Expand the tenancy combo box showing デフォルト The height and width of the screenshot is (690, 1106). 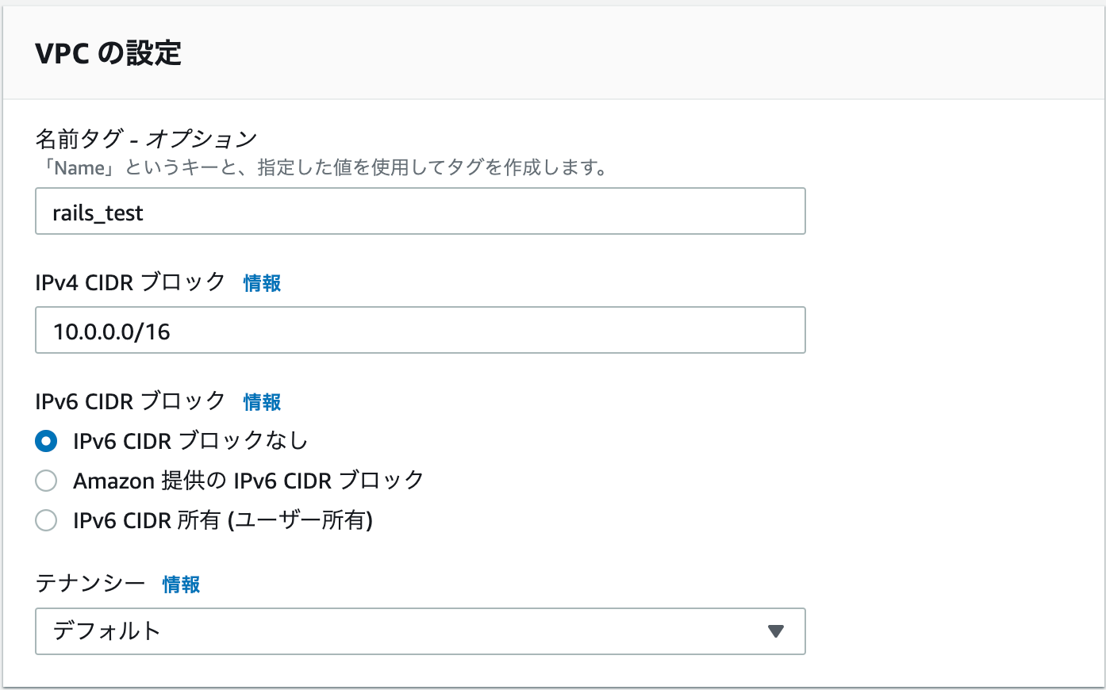420,631
